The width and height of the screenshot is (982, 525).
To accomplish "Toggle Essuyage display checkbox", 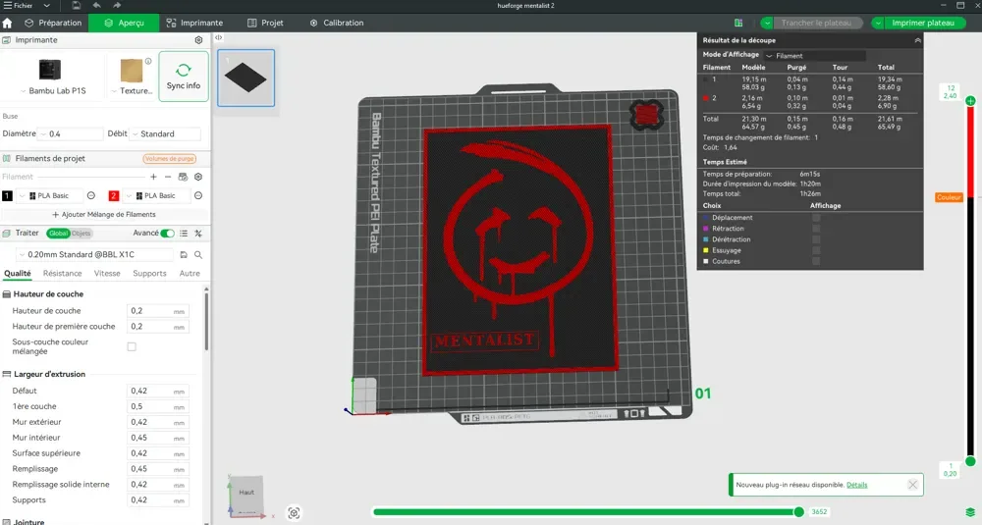I will (816, 250).
